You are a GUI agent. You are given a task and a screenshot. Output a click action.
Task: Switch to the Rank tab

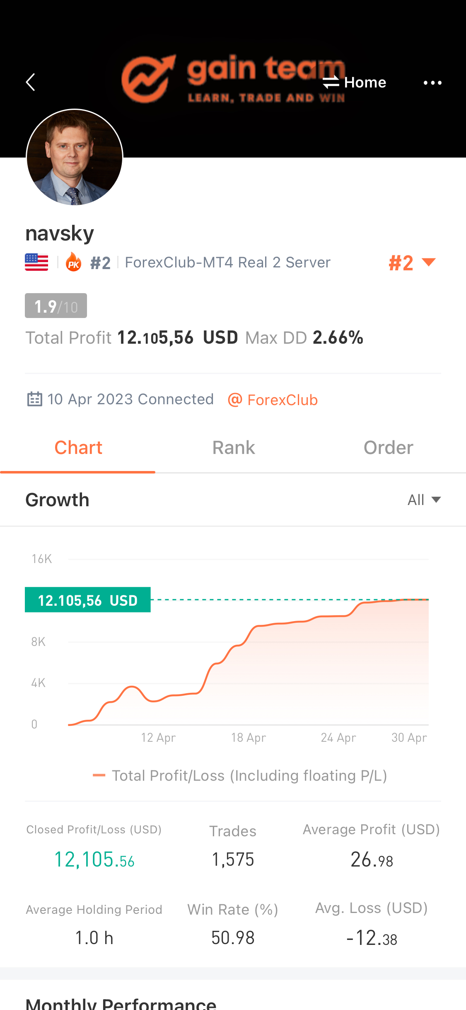234,448
